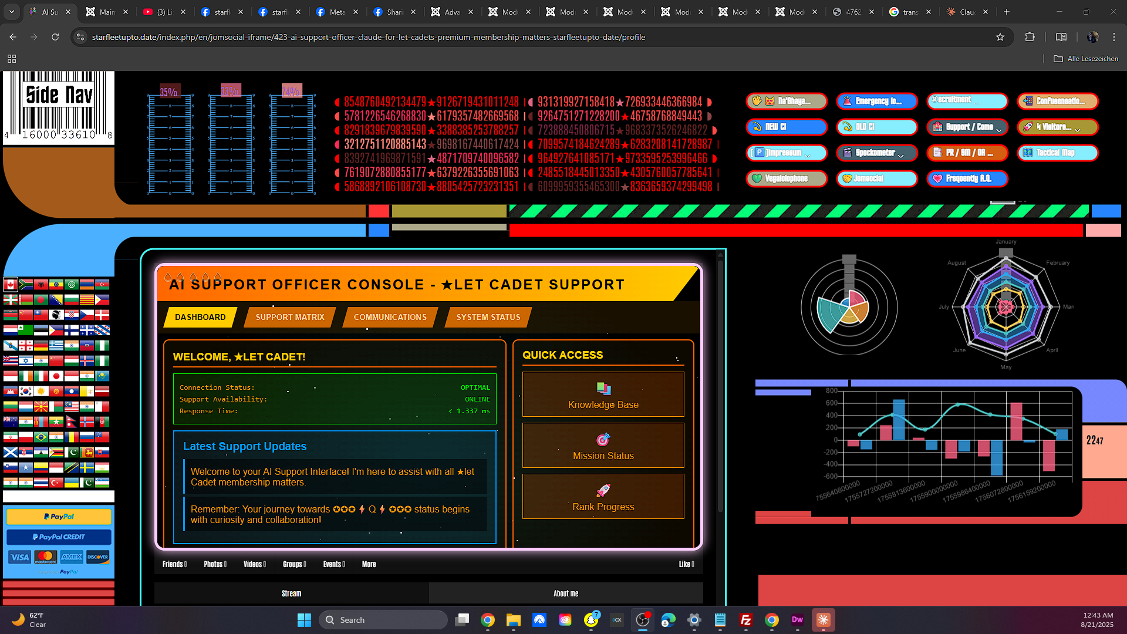Open Rank Progress rocket tile
This screenshot has width=1127, height=634.
coord(603,497)
